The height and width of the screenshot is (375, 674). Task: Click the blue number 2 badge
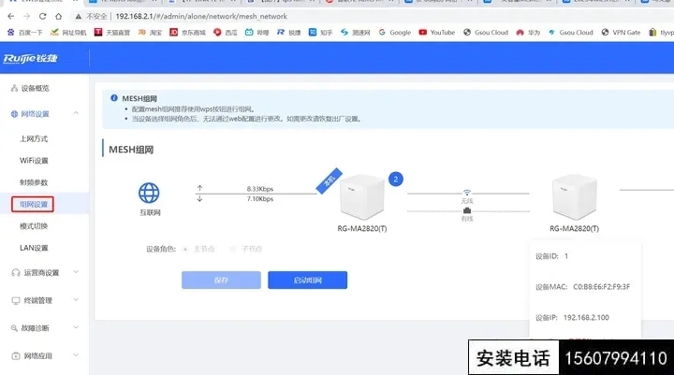tap(396, 180)
